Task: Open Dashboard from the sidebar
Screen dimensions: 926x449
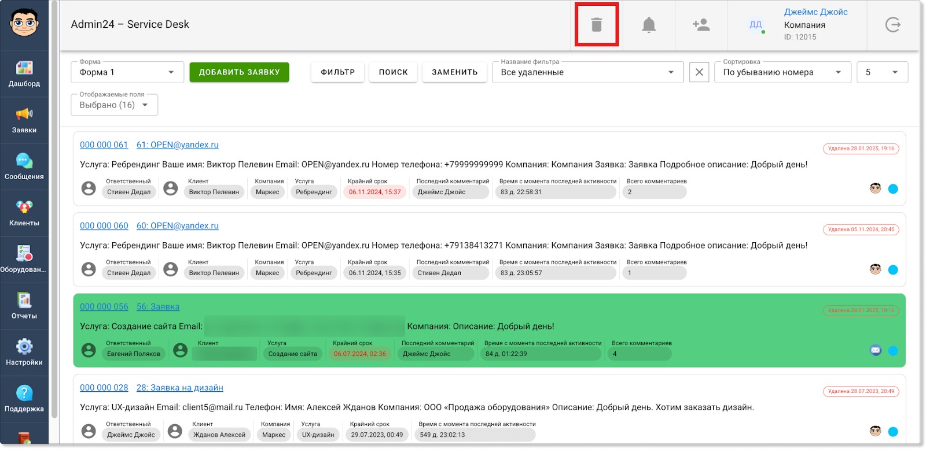Action: pos(24,73)
